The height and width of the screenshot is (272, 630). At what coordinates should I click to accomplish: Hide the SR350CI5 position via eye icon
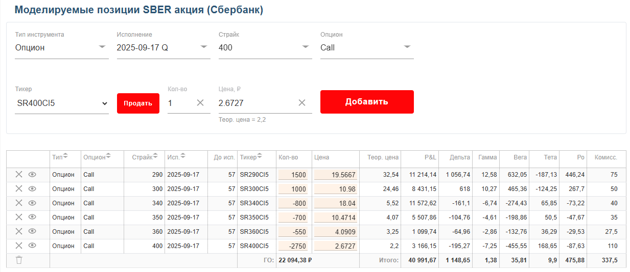point(32,217)
